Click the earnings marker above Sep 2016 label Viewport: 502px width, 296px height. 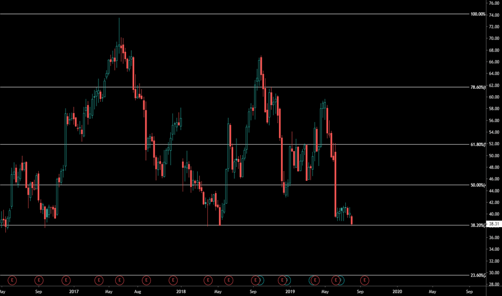coord(39,280)
